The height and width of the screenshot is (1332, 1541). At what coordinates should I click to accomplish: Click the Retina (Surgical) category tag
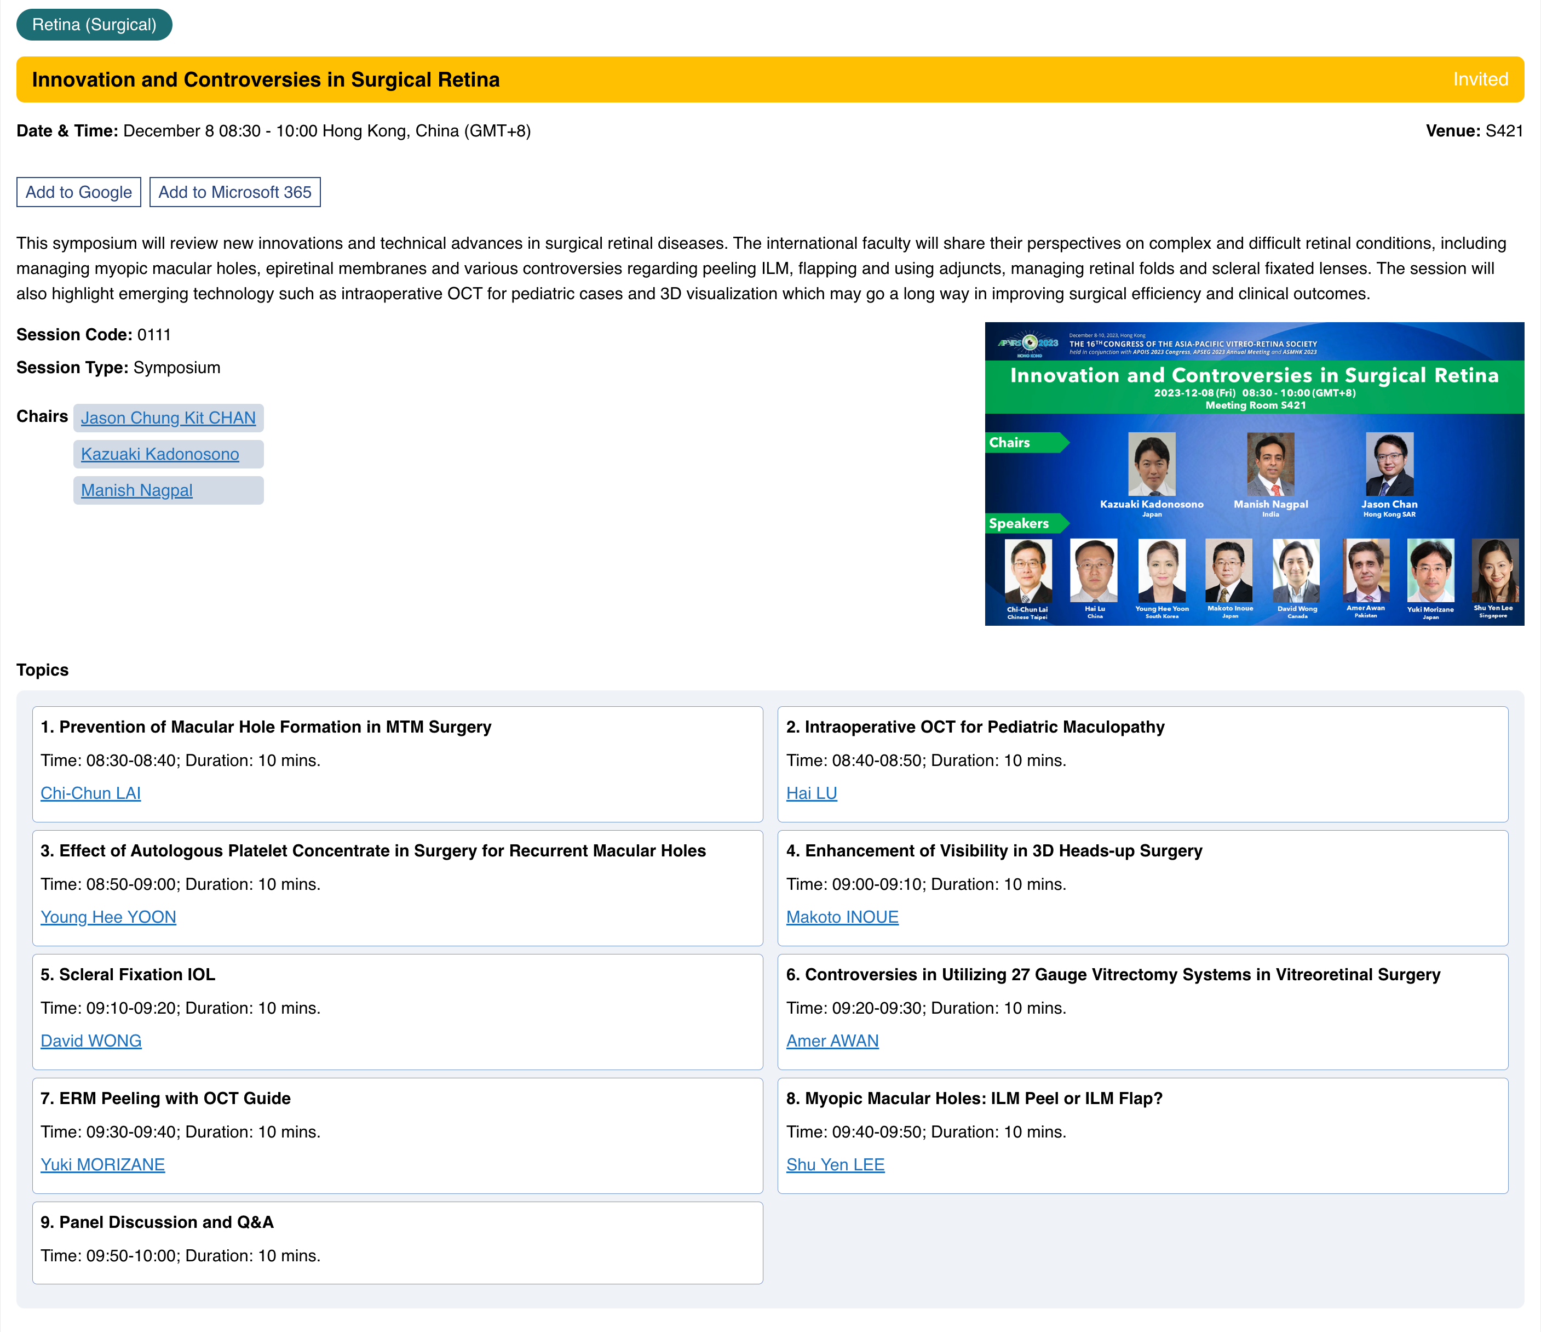click(x=94, y=25)
